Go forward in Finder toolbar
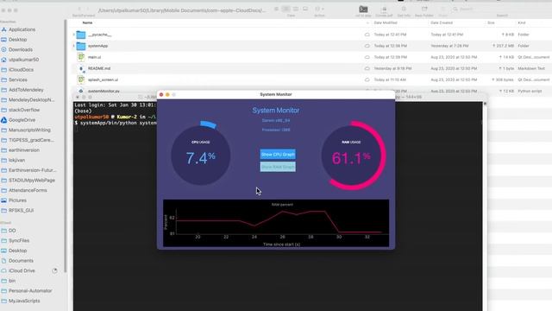 coord(88,10)
